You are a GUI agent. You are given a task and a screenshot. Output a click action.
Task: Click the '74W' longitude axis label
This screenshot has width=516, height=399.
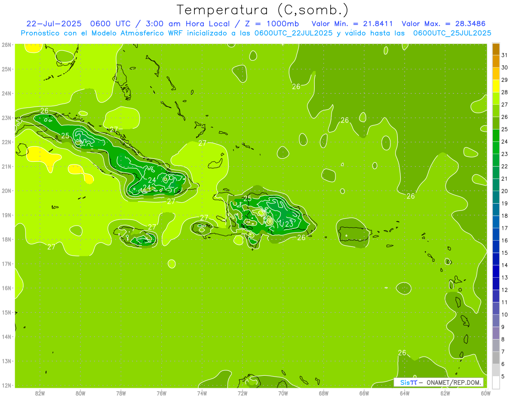(x=202, y=393)
